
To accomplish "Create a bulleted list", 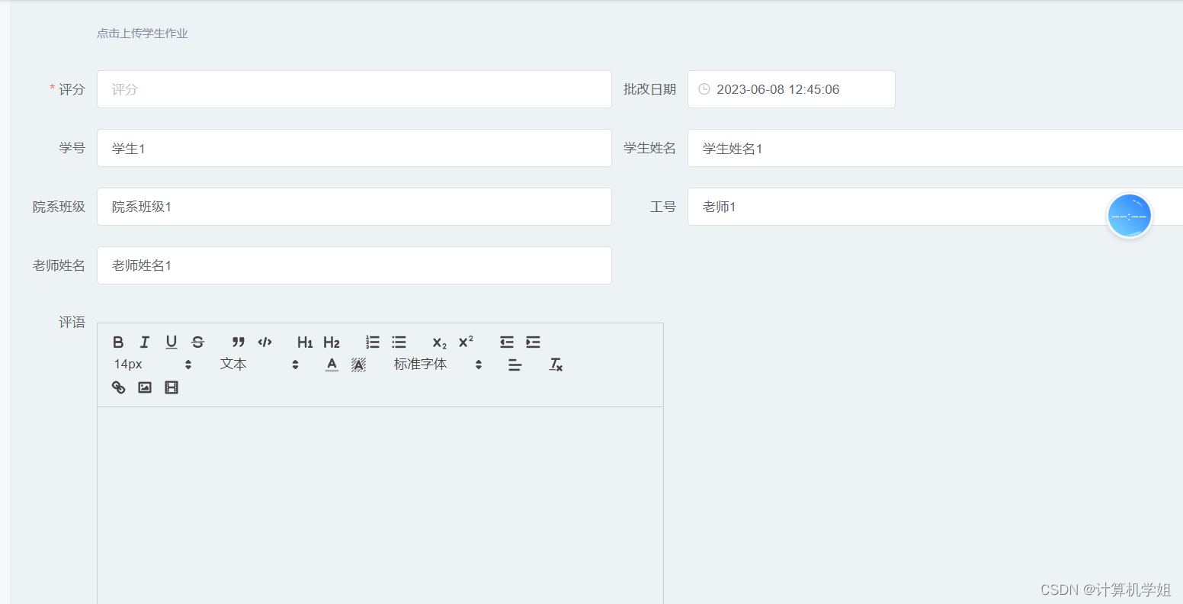I will [399, 342].
